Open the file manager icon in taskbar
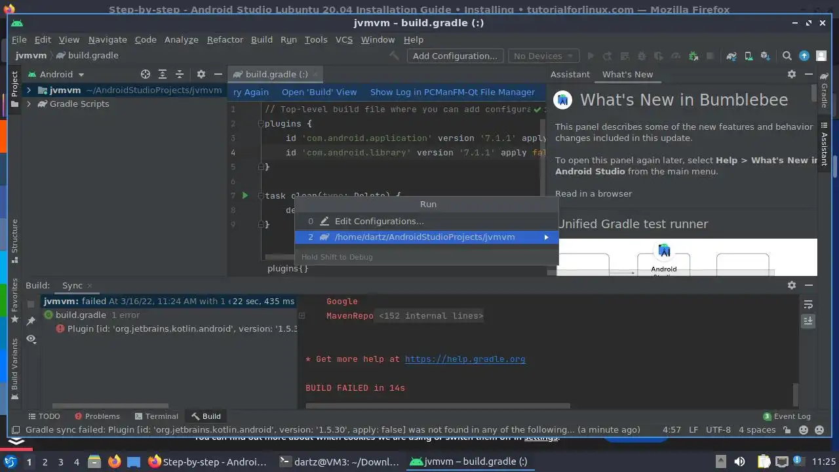Viewport: 839px width, 472px height. 94,462
